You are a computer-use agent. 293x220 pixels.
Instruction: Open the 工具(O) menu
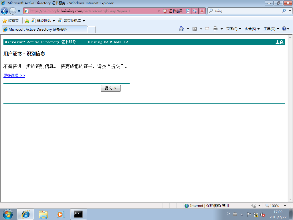click(x=271, y=29)
